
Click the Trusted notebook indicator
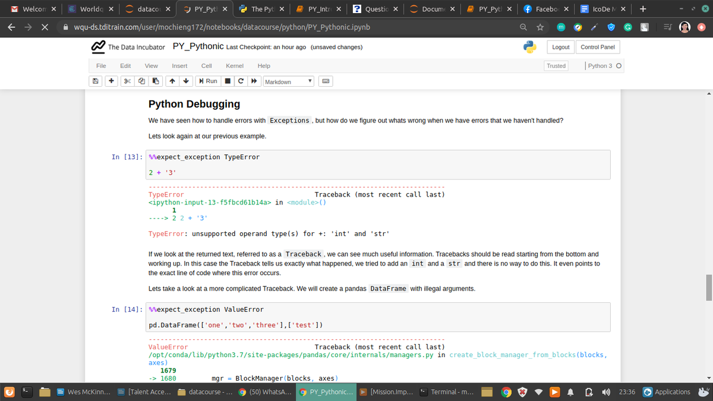pos(556,66)
